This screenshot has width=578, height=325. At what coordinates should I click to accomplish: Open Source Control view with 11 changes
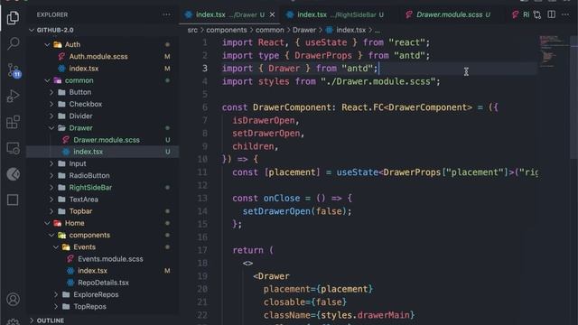coord(14,70)
